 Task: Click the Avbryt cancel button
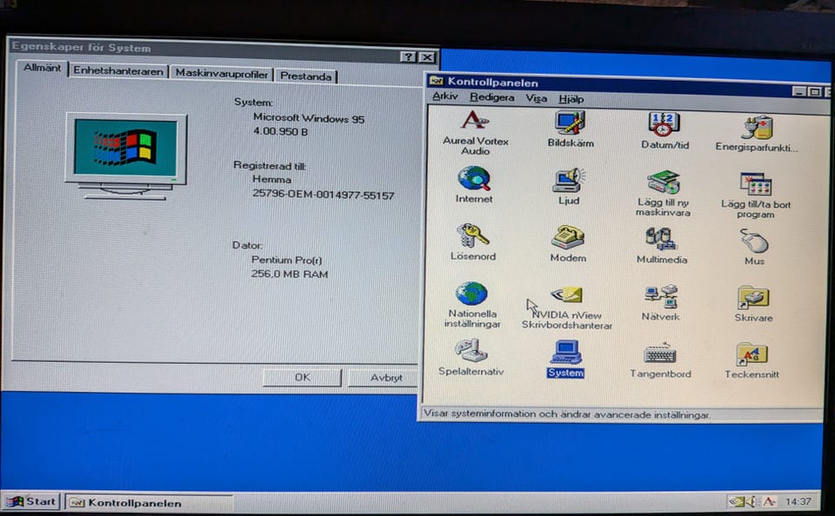384,378
